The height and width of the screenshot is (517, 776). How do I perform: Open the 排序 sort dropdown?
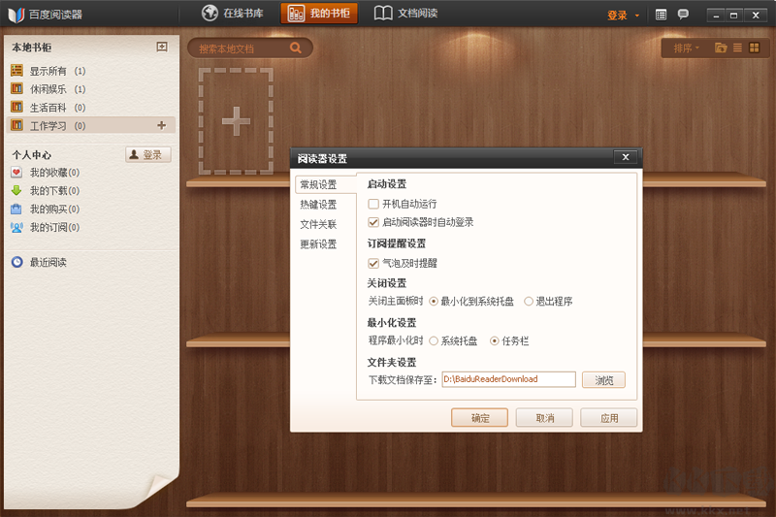click(x=686, y=48)
